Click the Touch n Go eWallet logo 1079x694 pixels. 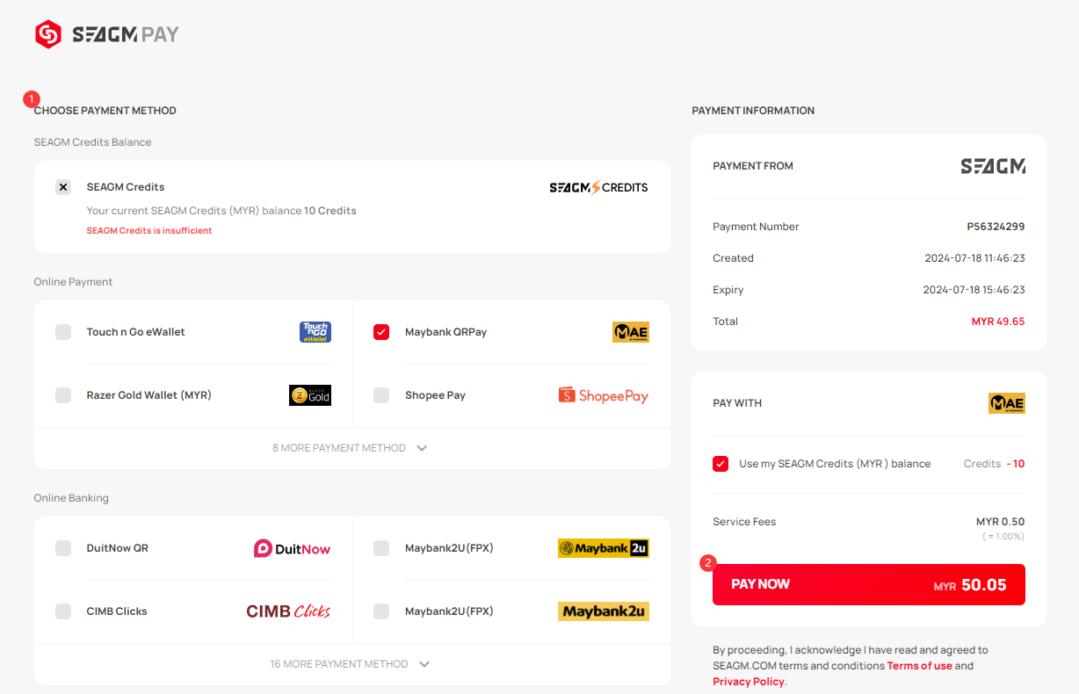[315, 332]
